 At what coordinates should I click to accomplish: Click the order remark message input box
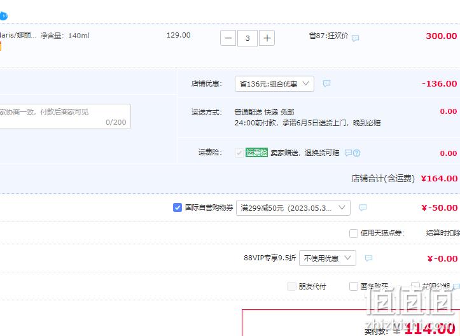(64, 116)
